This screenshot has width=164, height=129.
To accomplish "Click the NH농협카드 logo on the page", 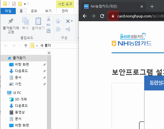I will 131,39.
